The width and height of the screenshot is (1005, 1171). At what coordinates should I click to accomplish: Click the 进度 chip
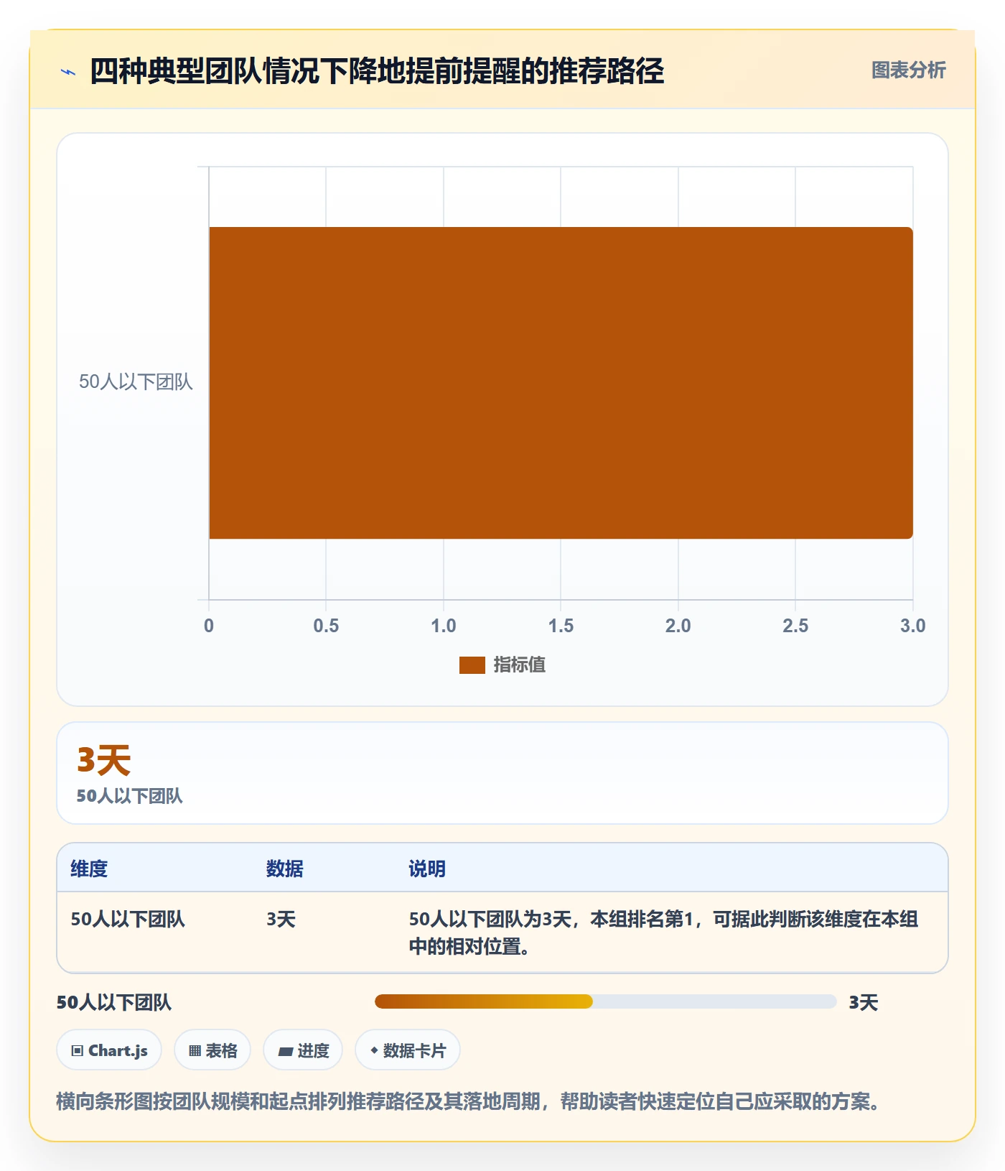[x=303, y=1050]
